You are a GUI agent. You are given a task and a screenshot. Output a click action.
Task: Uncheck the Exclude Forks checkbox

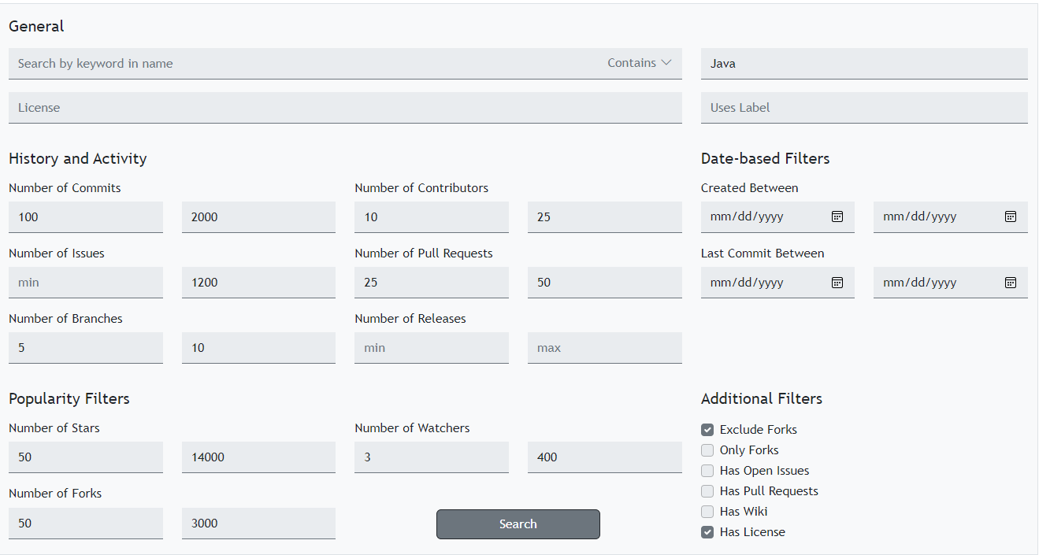tap(707, 430)
